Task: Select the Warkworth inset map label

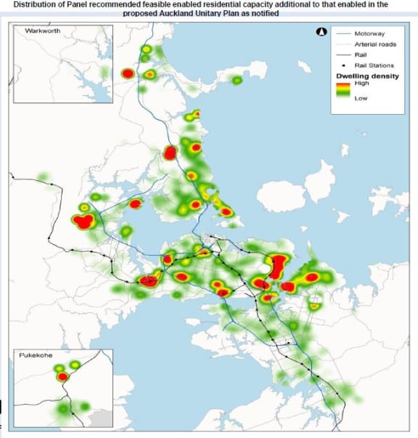Action: (43, 31)
